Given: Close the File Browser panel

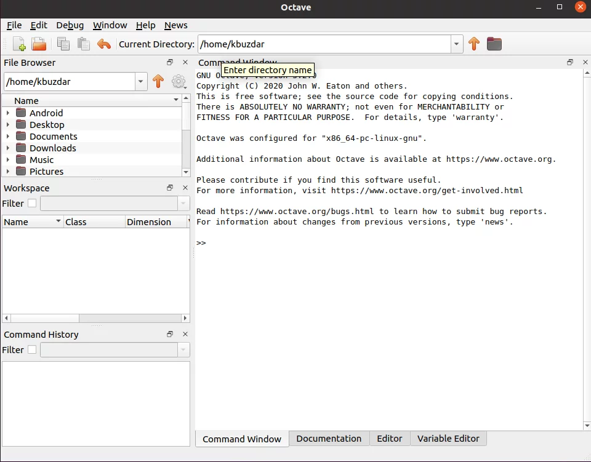Looking at the screenshot, I should point(185,62).
